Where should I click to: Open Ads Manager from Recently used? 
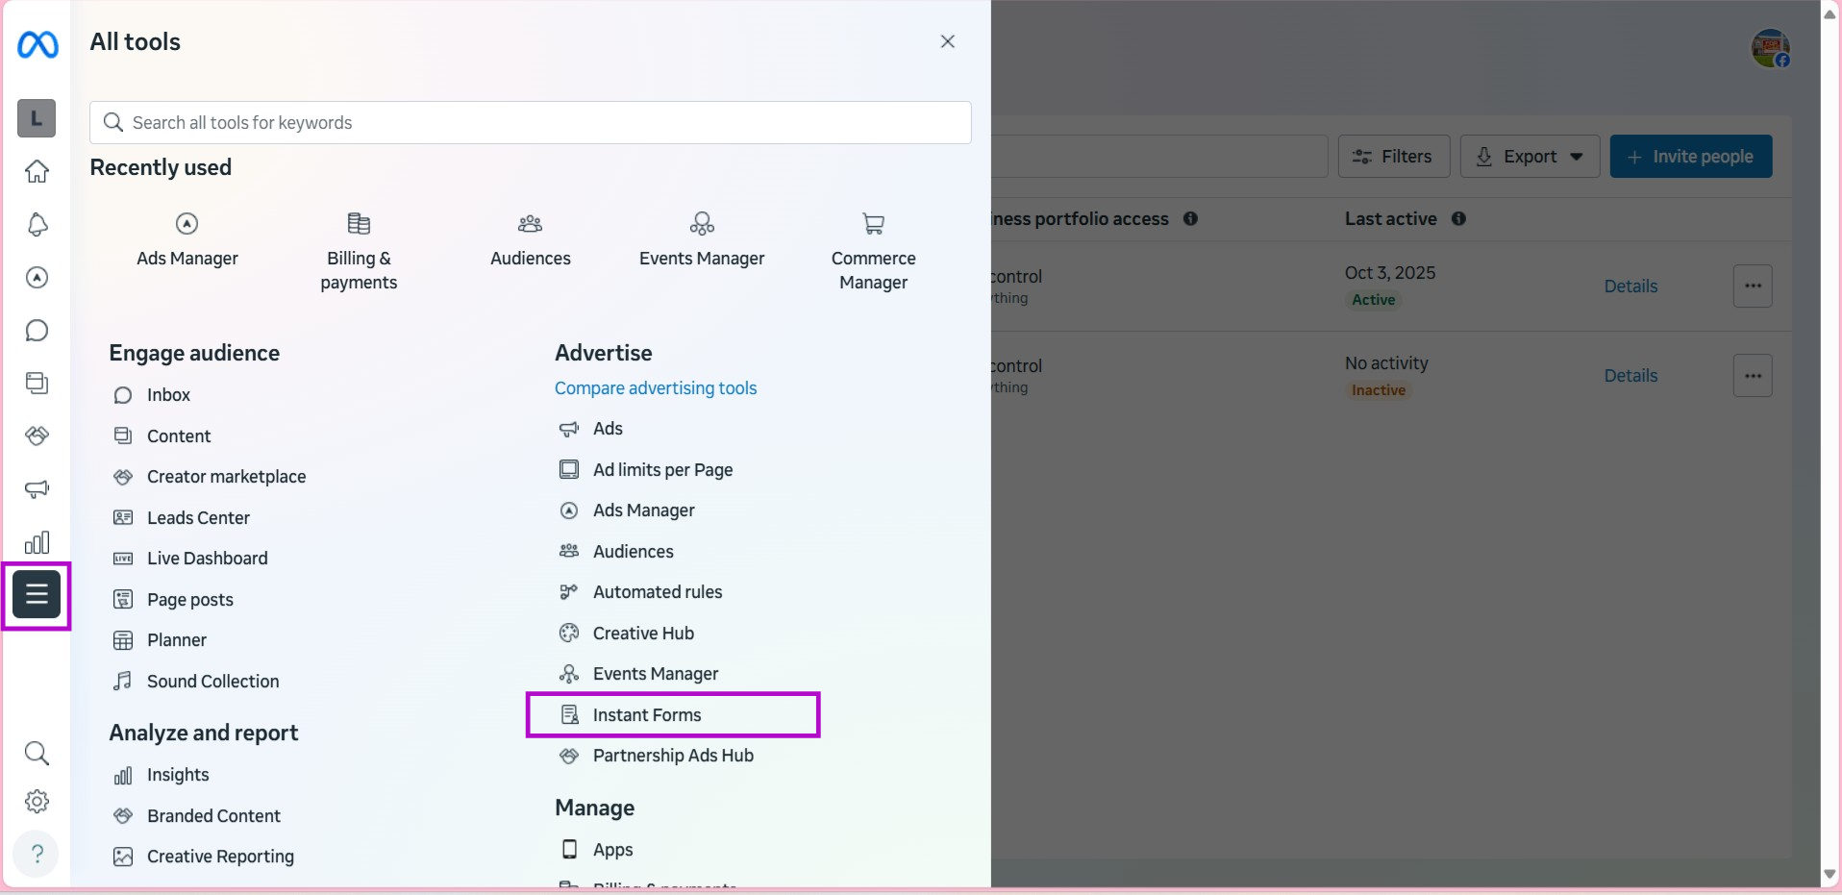[187, 240]
